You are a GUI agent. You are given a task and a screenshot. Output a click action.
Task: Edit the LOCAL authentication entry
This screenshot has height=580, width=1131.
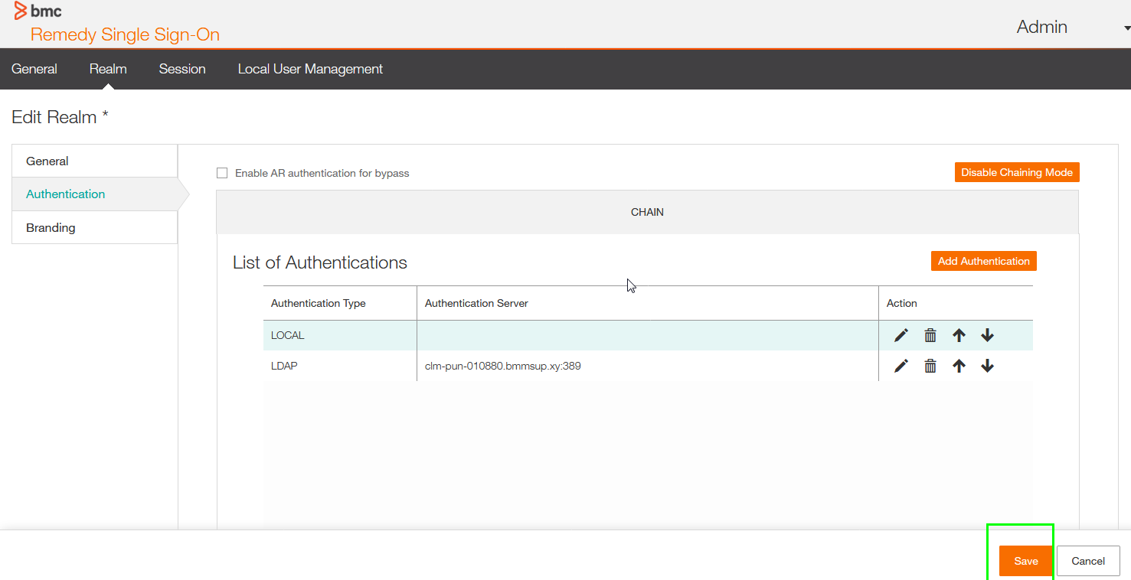pyautogui.click(x=901, y=335)
